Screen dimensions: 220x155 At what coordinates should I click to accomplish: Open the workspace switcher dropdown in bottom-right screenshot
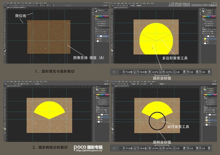pyautogui.click(x=214, y=84)
